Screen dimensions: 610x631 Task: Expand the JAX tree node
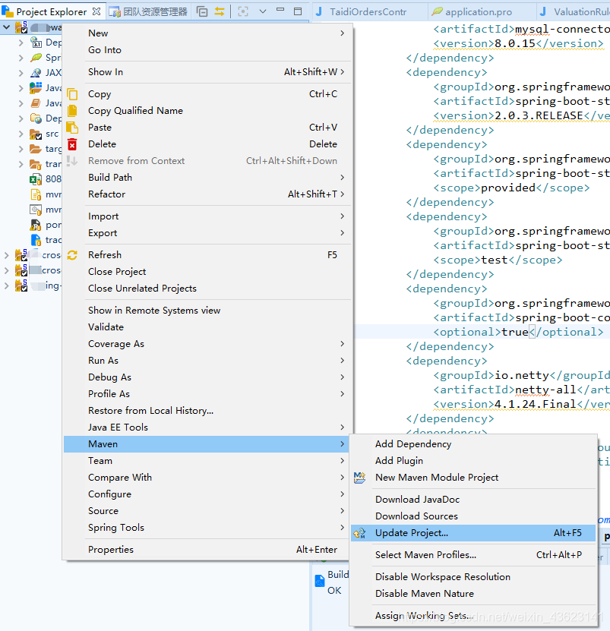coord(21,73)
